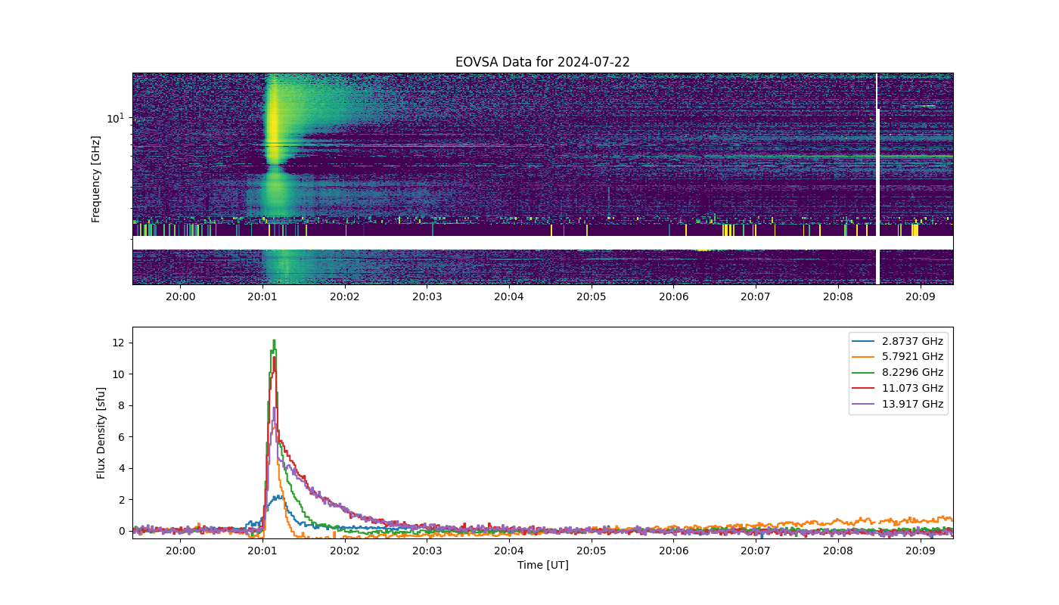Select the 2.8737 GHz legend label
Viewport: 1059px width, 605px height.
click(x=912, y=341)
